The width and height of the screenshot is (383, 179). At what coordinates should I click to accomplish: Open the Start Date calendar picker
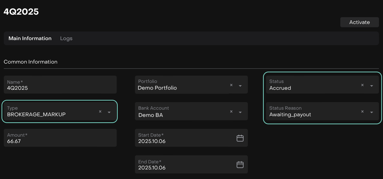240,138
